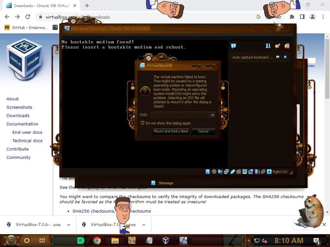
Task: Open SHA256 checksums link
Action: coord(93,211)
